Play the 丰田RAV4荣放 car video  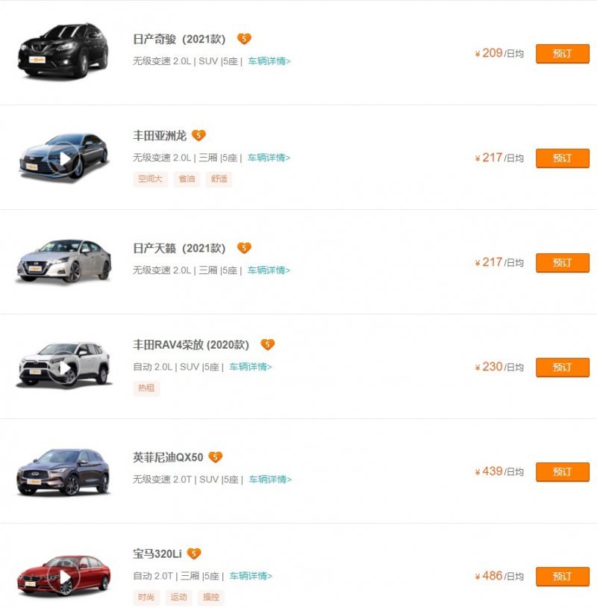(x=66, y=367)
